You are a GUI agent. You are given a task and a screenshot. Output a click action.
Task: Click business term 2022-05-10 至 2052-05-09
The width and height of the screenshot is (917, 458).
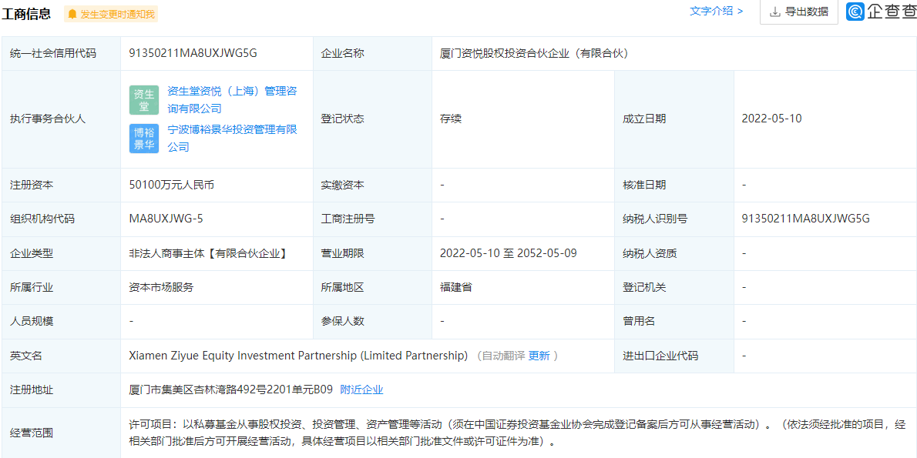tap(509, 253)
